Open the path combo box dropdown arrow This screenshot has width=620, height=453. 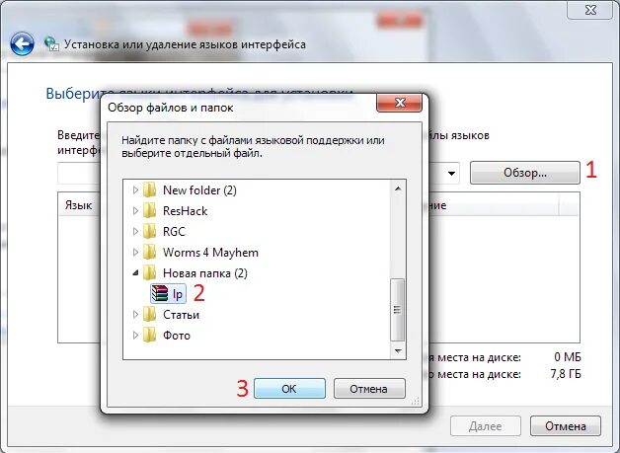pyautogui.click(x=451, y=173)
